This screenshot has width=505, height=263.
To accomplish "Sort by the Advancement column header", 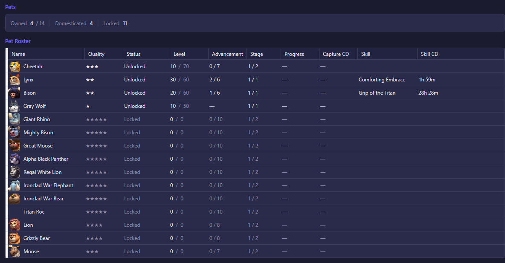I will point(227,54).
